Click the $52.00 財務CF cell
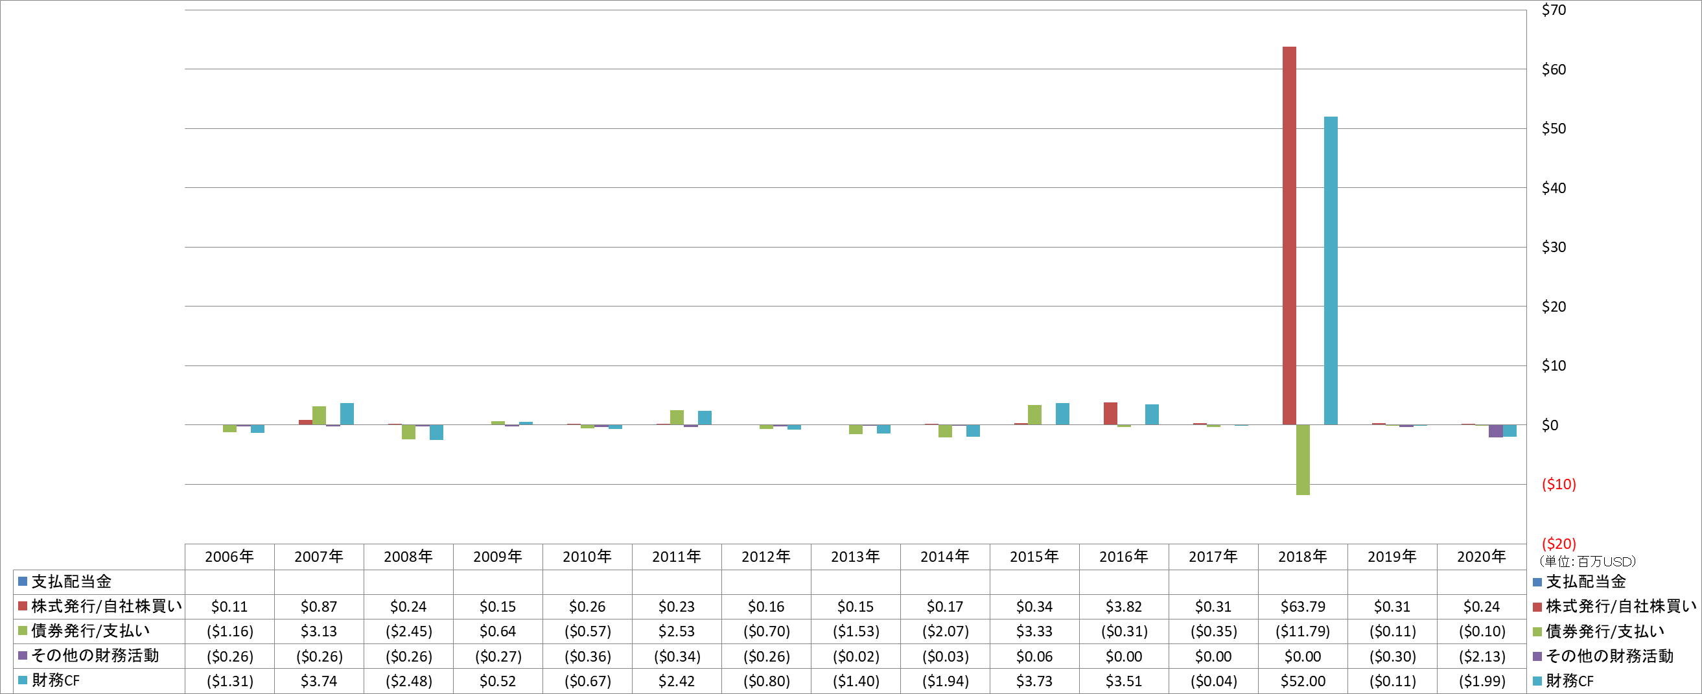 pos(1303,681)
